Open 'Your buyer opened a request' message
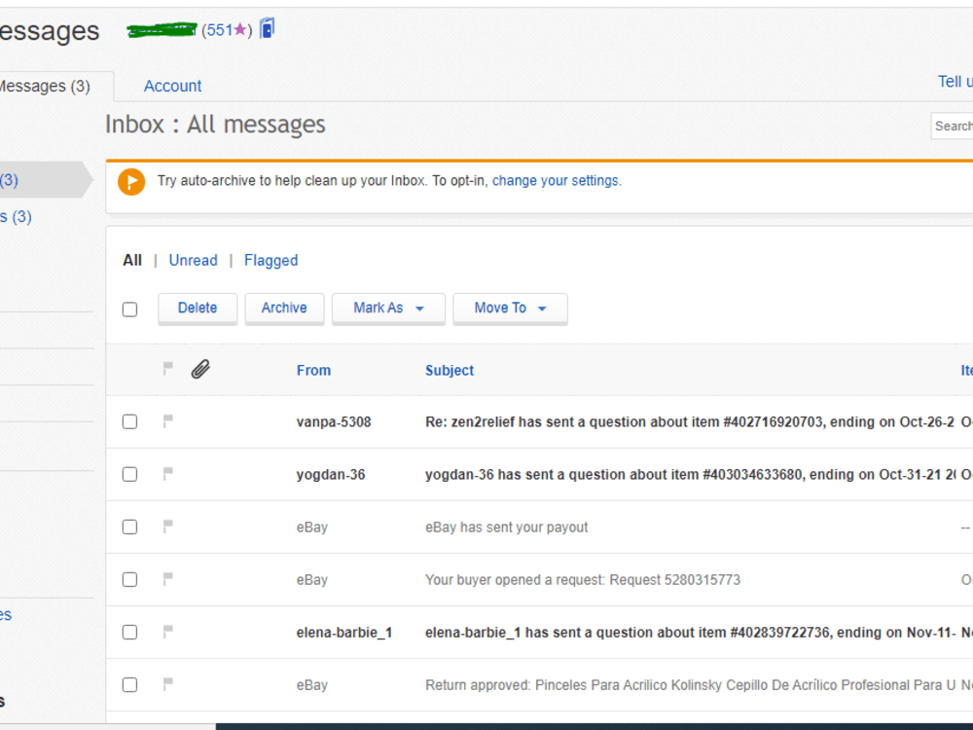This screenshot has height=730, width=973. [583, 580]
